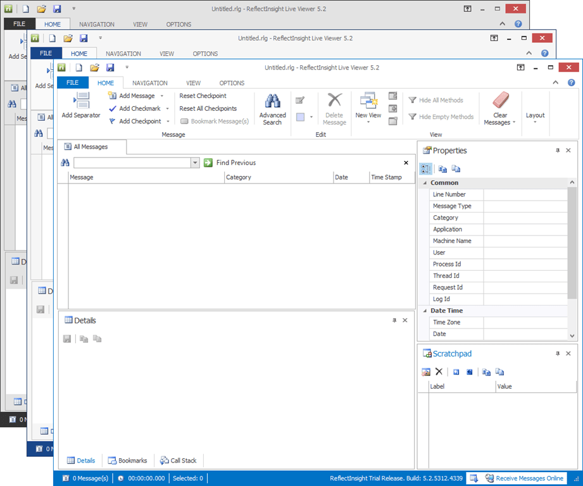Open the Advanced Search binoculars tool

273,109
